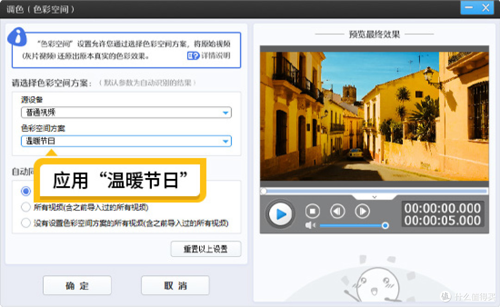
Task: Stop the preview playback
Action: click(x=312, y=211)
